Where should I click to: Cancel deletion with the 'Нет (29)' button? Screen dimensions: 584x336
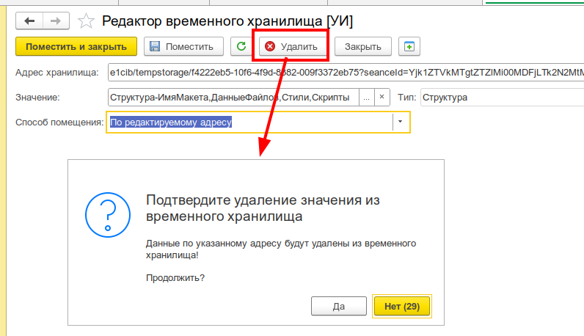click(x=402, y=306)
